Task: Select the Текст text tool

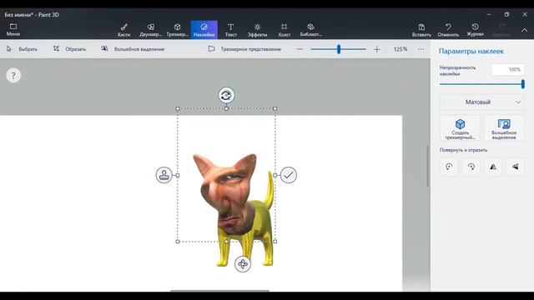Action: tap(230, 30)
